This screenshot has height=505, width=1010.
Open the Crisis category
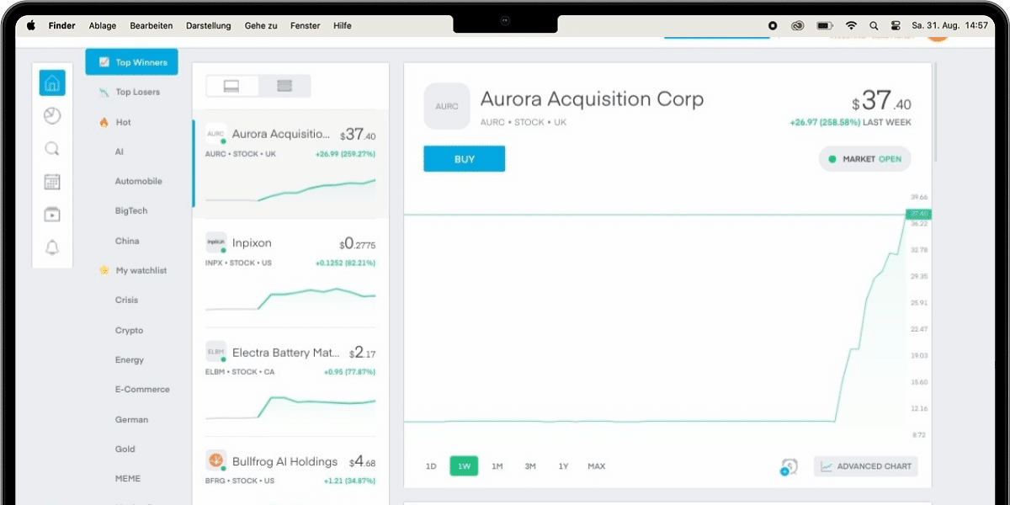[126, 300]
